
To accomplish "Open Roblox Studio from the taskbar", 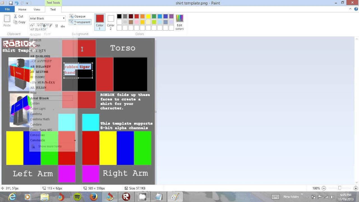I will pos(126,197).
